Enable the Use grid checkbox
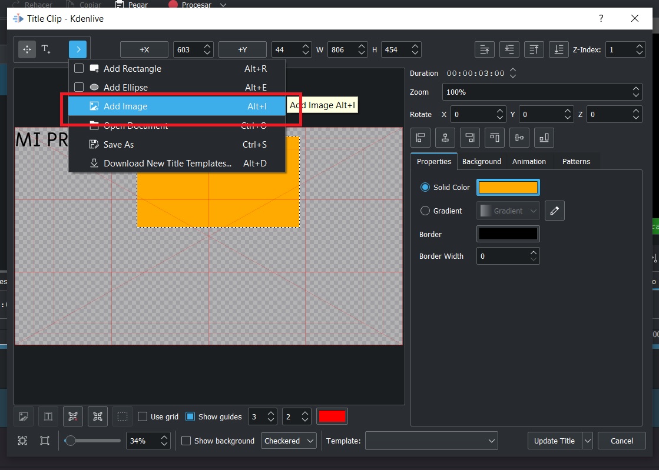Image resolution: width=659 pixels, height=470 pixels. [x=143, y=416]
